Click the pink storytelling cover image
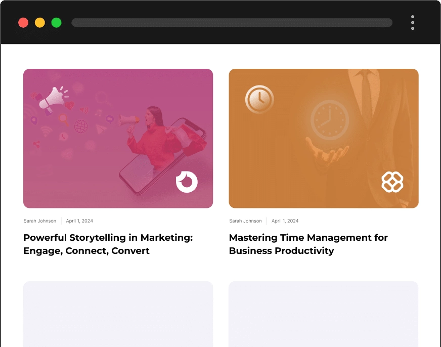 pos(118,138)
